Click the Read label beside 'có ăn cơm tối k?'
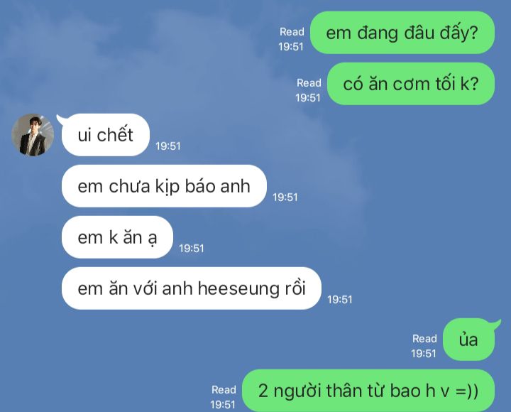This screenshot has height=412, width=511. pos(309,83)
